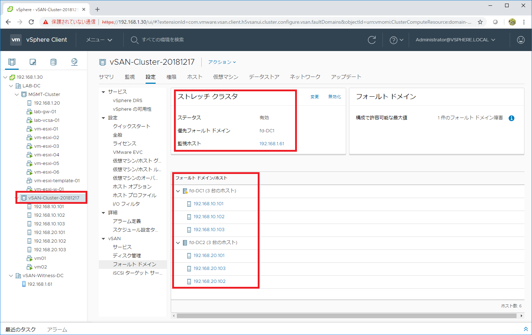Open the Storage inventory view icon
The width and height of the screenshot is (532, 335).
54,62
